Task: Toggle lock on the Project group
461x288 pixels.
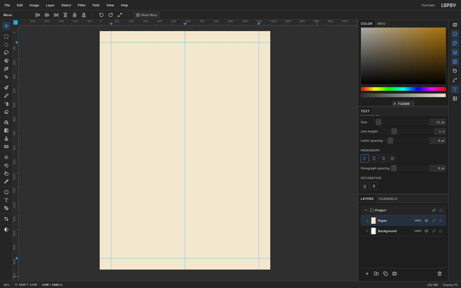Action: 441,210
